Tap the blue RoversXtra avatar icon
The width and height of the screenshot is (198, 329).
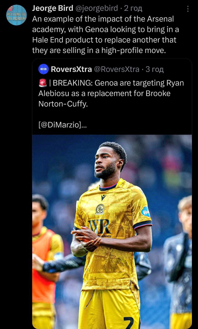pos(44,69)
